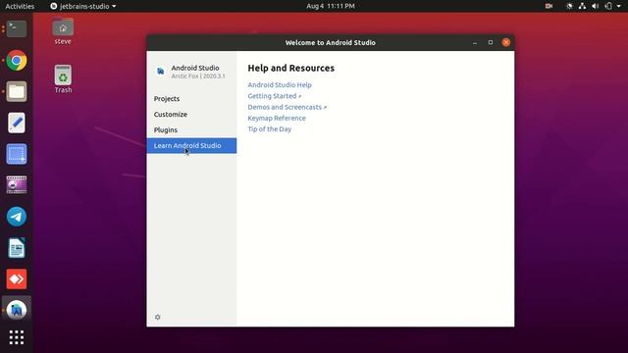Viewport: 628px width, 353px height.
Task: Open the Tip of the Day link
Action: click(x=270, y=128)
